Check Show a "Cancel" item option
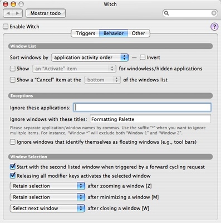 coord(12,80)
